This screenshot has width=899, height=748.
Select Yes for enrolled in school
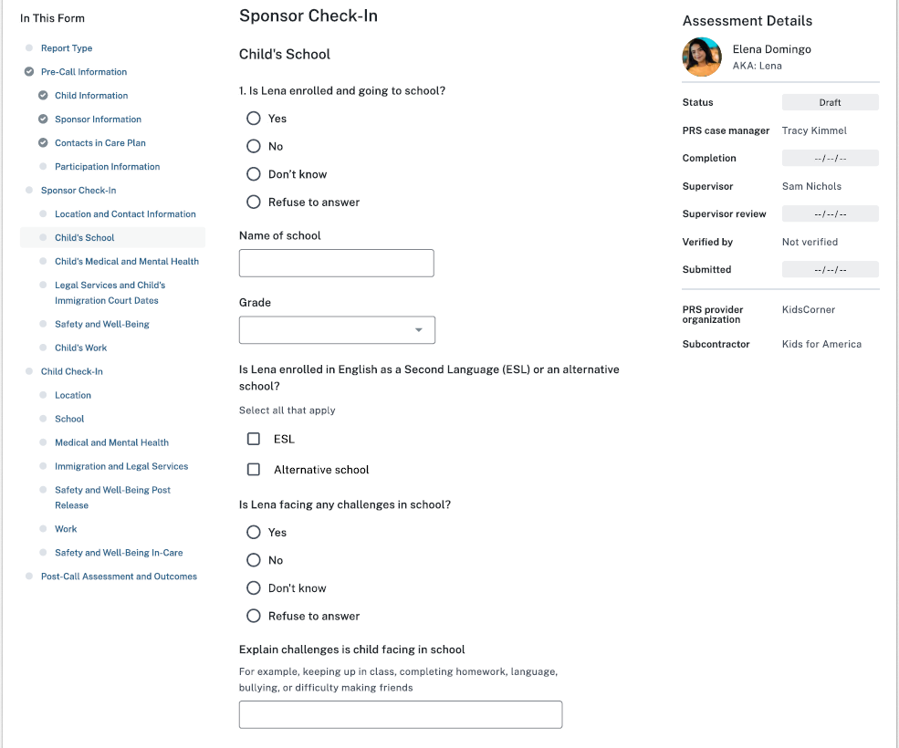pyautogui.click(x=254, y=119)
